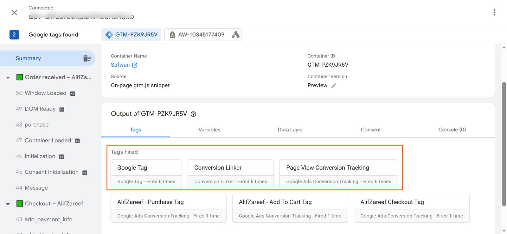Select the purchase event 48
The width and height of the screenshot is (507, 234).
click(32, 125)
